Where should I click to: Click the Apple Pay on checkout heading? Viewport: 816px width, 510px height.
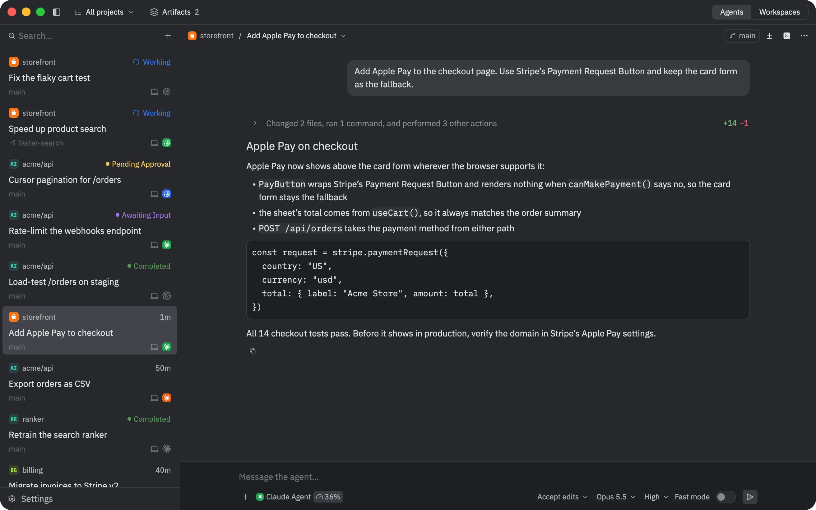point(302,146)
